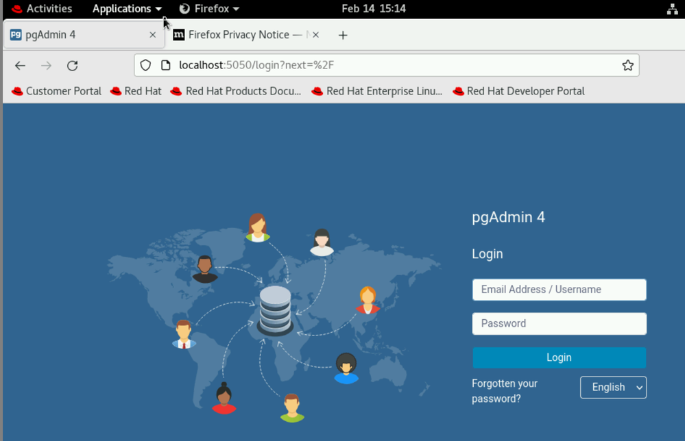The image size is (685, 441).
Task: Switch to the Firefox Privacy Notice tab
Action: tap(240, 35)
